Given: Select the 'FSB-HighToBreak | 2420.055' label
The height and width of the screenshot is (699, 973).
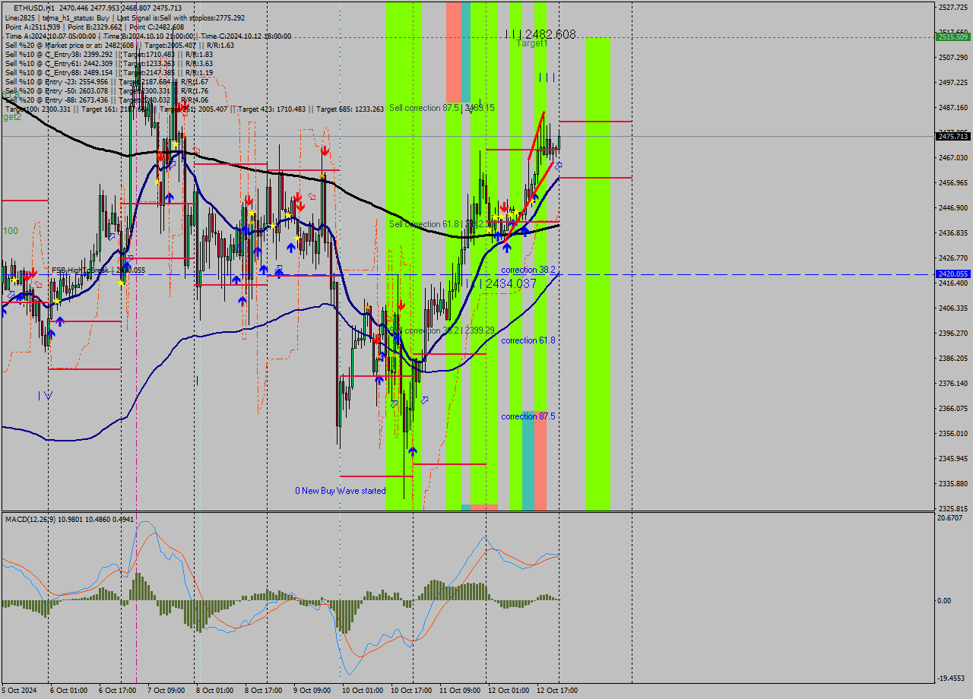Looking at the screenshot, I should [99, 270].
